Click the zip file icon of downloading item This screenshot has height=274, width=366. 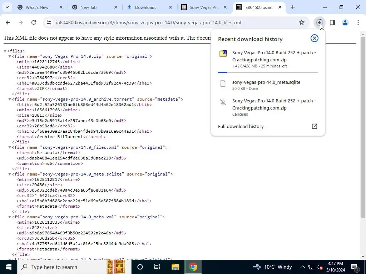[x=223, y=54]
